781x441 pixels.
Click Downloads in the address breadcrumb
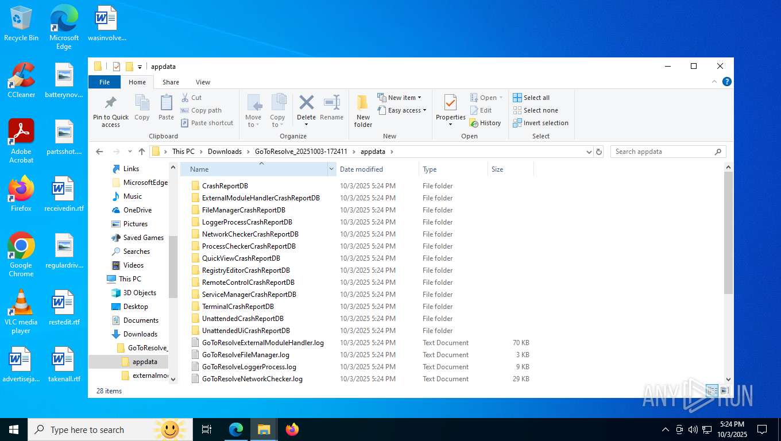tap(225, 152)
